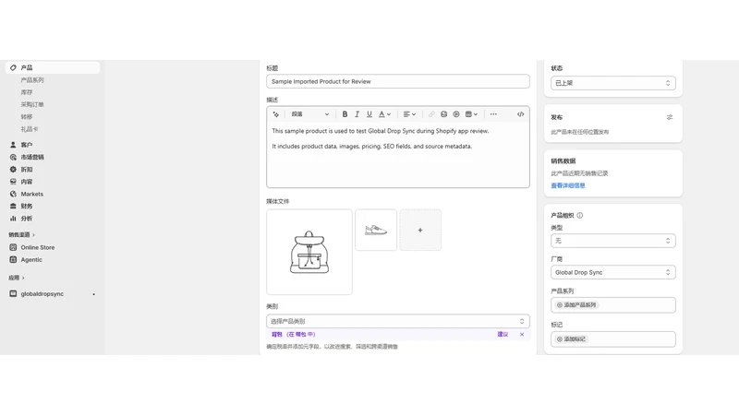
Task: Open 转移 transfers in the sidebar
Action: 27,117
